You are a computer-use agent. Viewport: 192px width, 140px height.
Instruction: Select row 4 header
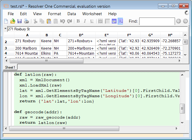click(x=9, y=53)
